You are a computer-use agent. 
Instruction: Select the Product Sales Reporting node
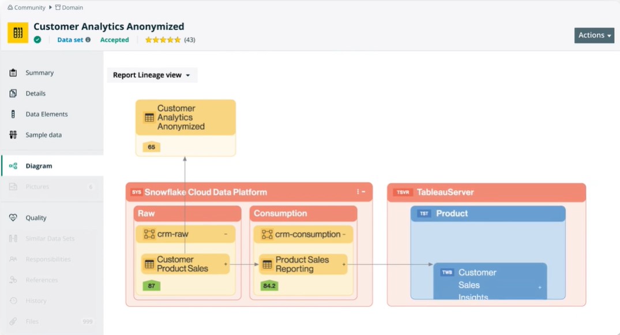303,264
